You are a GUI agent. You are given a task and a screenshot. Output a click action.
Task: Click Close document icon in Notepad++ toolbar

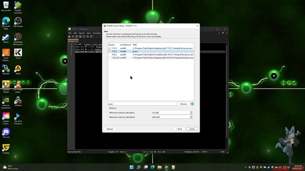84,37
